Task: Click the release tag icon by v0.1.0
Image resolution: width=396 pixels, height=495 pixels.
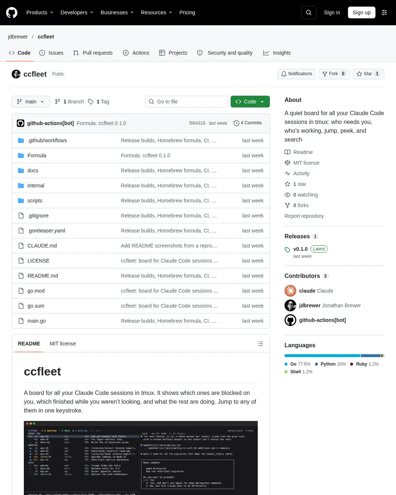Action: [287, 250]
